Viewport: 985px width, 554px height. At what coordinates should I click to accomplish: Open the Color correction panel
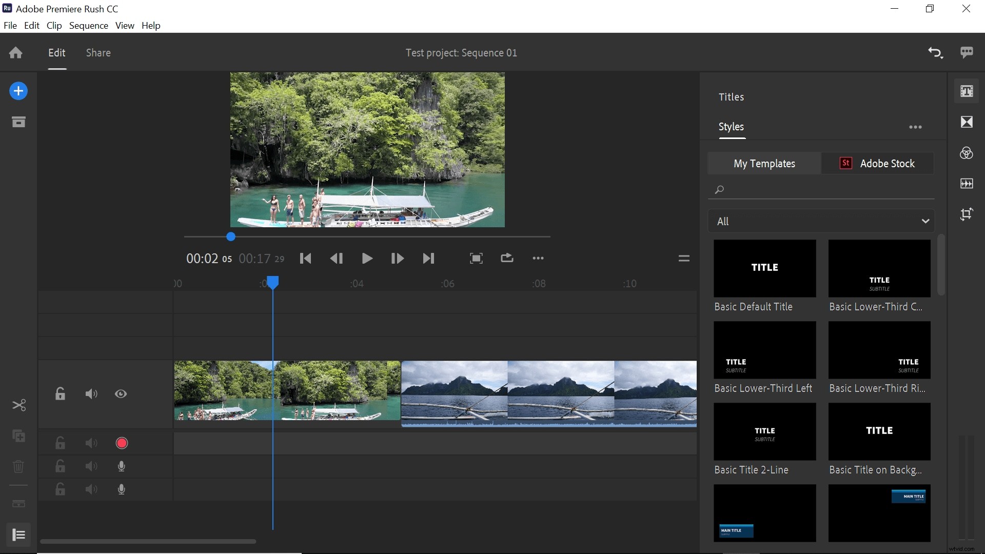967,153
